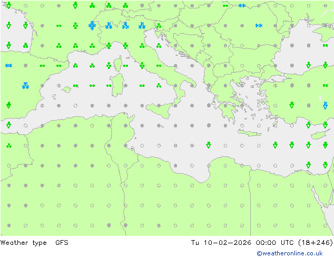Screen dimensions: 334x258
Task: Open the weatheronline.co.uk copyright link
Action: click(290, 253)
